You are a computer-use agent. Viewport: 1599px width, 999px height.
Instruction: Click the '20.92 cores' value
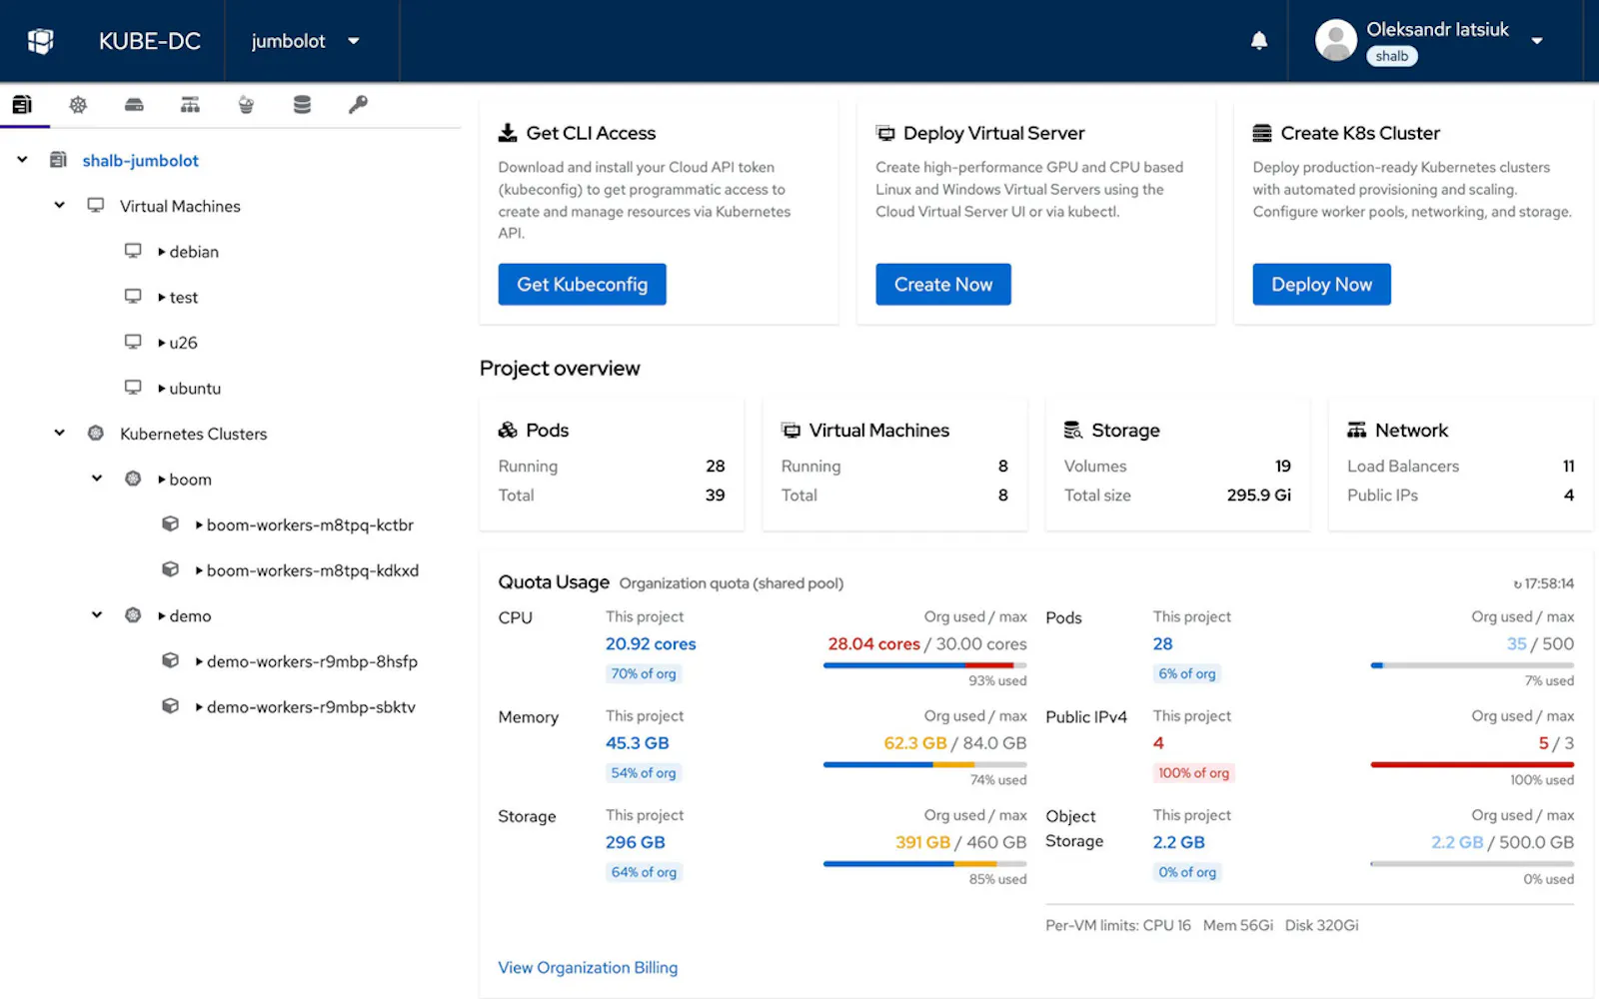(x=651, y=644)
